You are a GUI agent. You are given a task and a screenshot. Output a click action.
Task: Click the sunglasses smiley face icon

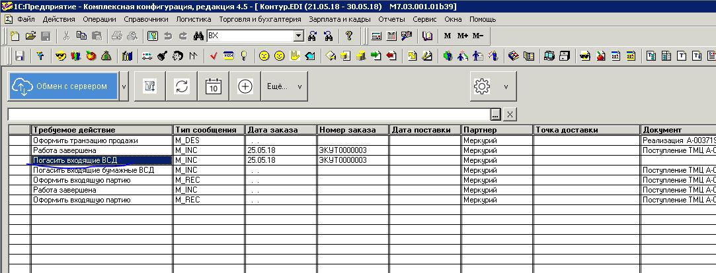coord(60,56)
